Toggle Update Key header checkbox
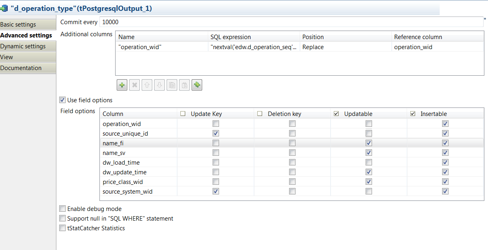Screen dimensions: 488x250 tap(183, 114)
